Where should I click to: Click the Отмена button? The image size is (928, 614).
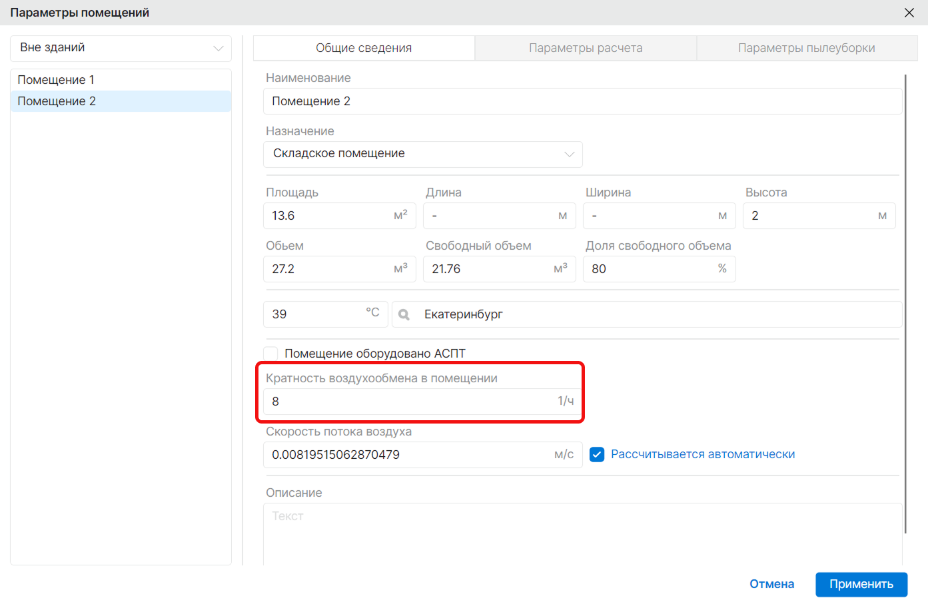point(771,584)
